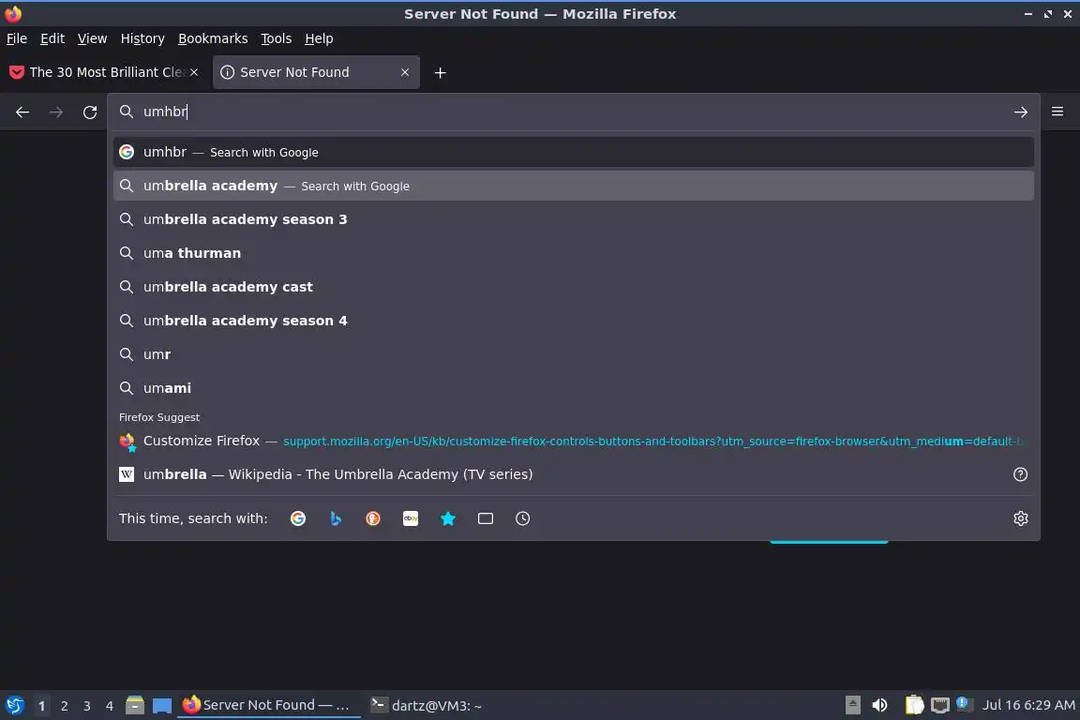Reload the page with the refresh icon
The image size is (1080, 720).
[90, 112]
